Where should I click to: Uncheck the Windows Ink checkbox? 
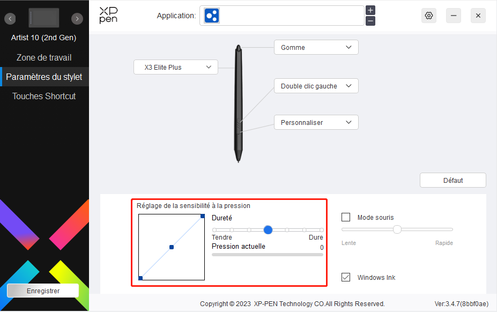coord(346,277)
